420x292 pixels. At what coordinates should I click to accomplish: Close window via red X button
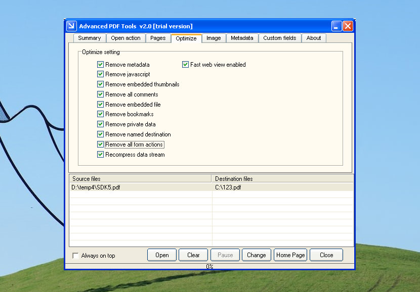coord(348,26)
